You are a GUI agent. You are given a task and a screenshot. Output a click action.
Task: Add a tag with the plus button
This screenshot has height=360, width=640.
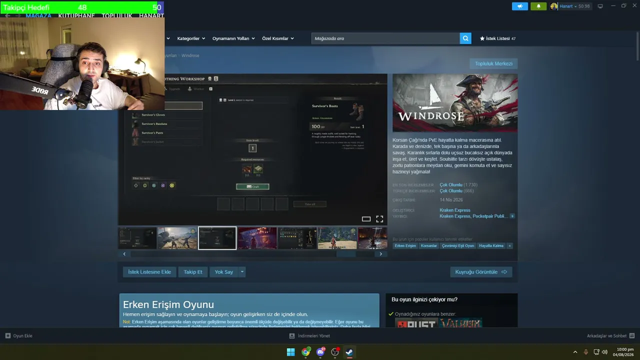tap(510, 246)
